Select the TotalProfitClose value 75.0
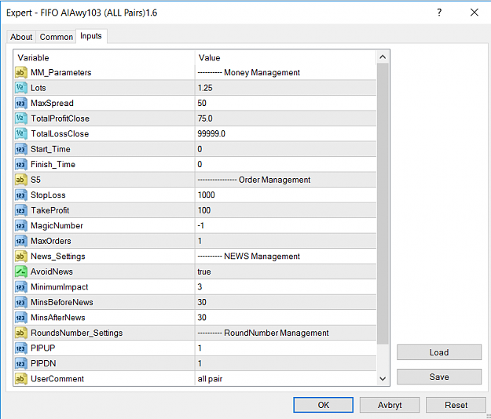The image size is (491, 419). pyautogui.click(x=205, y=118)
